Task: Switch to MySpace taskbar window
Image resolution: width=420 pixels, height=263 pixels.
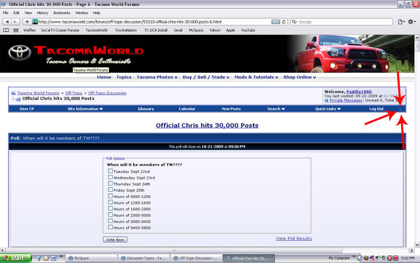Action: click(x=91, y=258)
